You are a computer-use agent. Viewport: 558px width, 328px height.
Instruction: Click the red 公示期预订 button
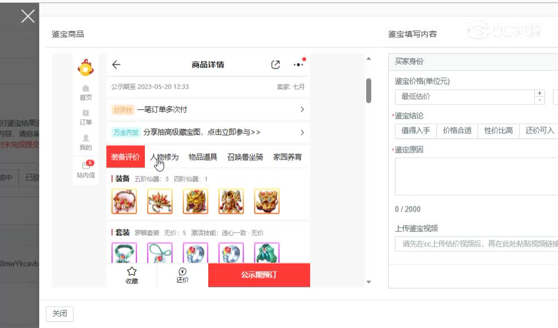(259, 275)
